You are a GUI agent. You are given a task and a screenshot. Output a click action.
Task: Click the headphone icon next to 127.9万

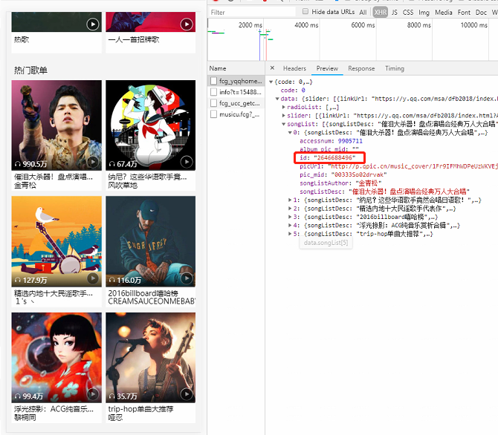tap(18, 280)
